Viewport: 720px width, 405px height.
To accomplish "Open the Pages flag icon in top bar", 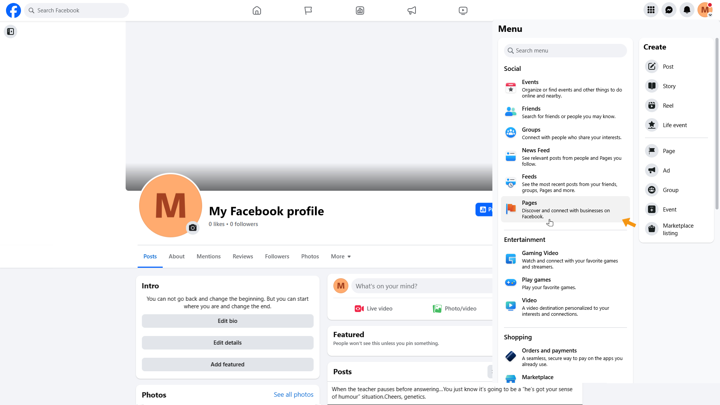I will 308,10.
